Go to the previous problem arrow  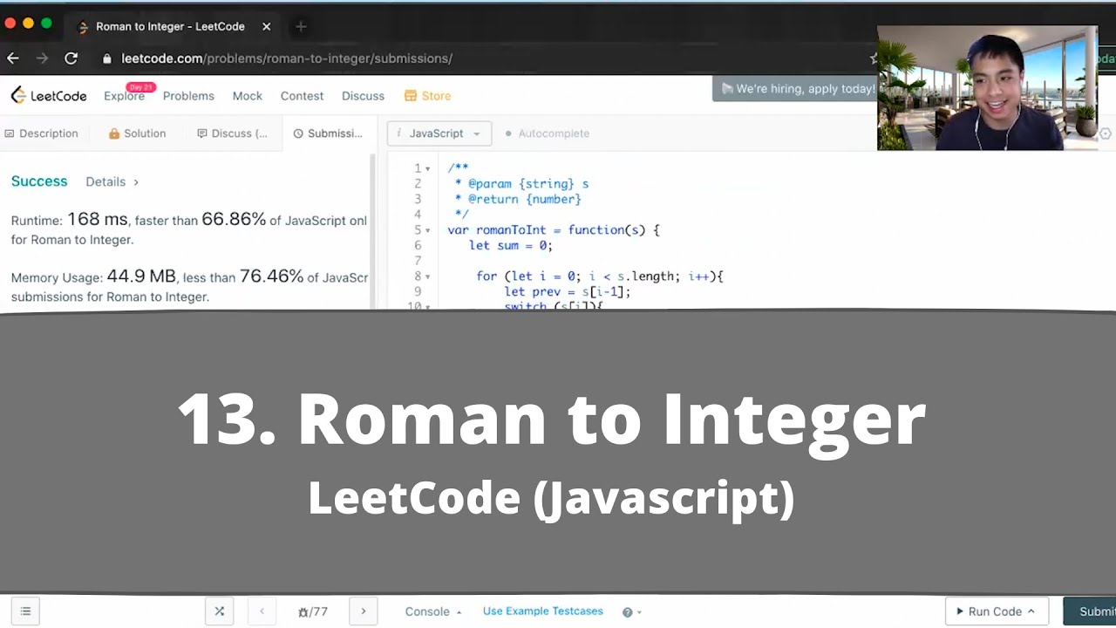(x=262, y=611)
